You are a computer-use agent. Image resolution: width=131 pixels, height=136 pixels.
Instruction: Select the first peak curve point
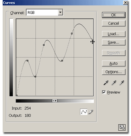(x=28, y=61)
